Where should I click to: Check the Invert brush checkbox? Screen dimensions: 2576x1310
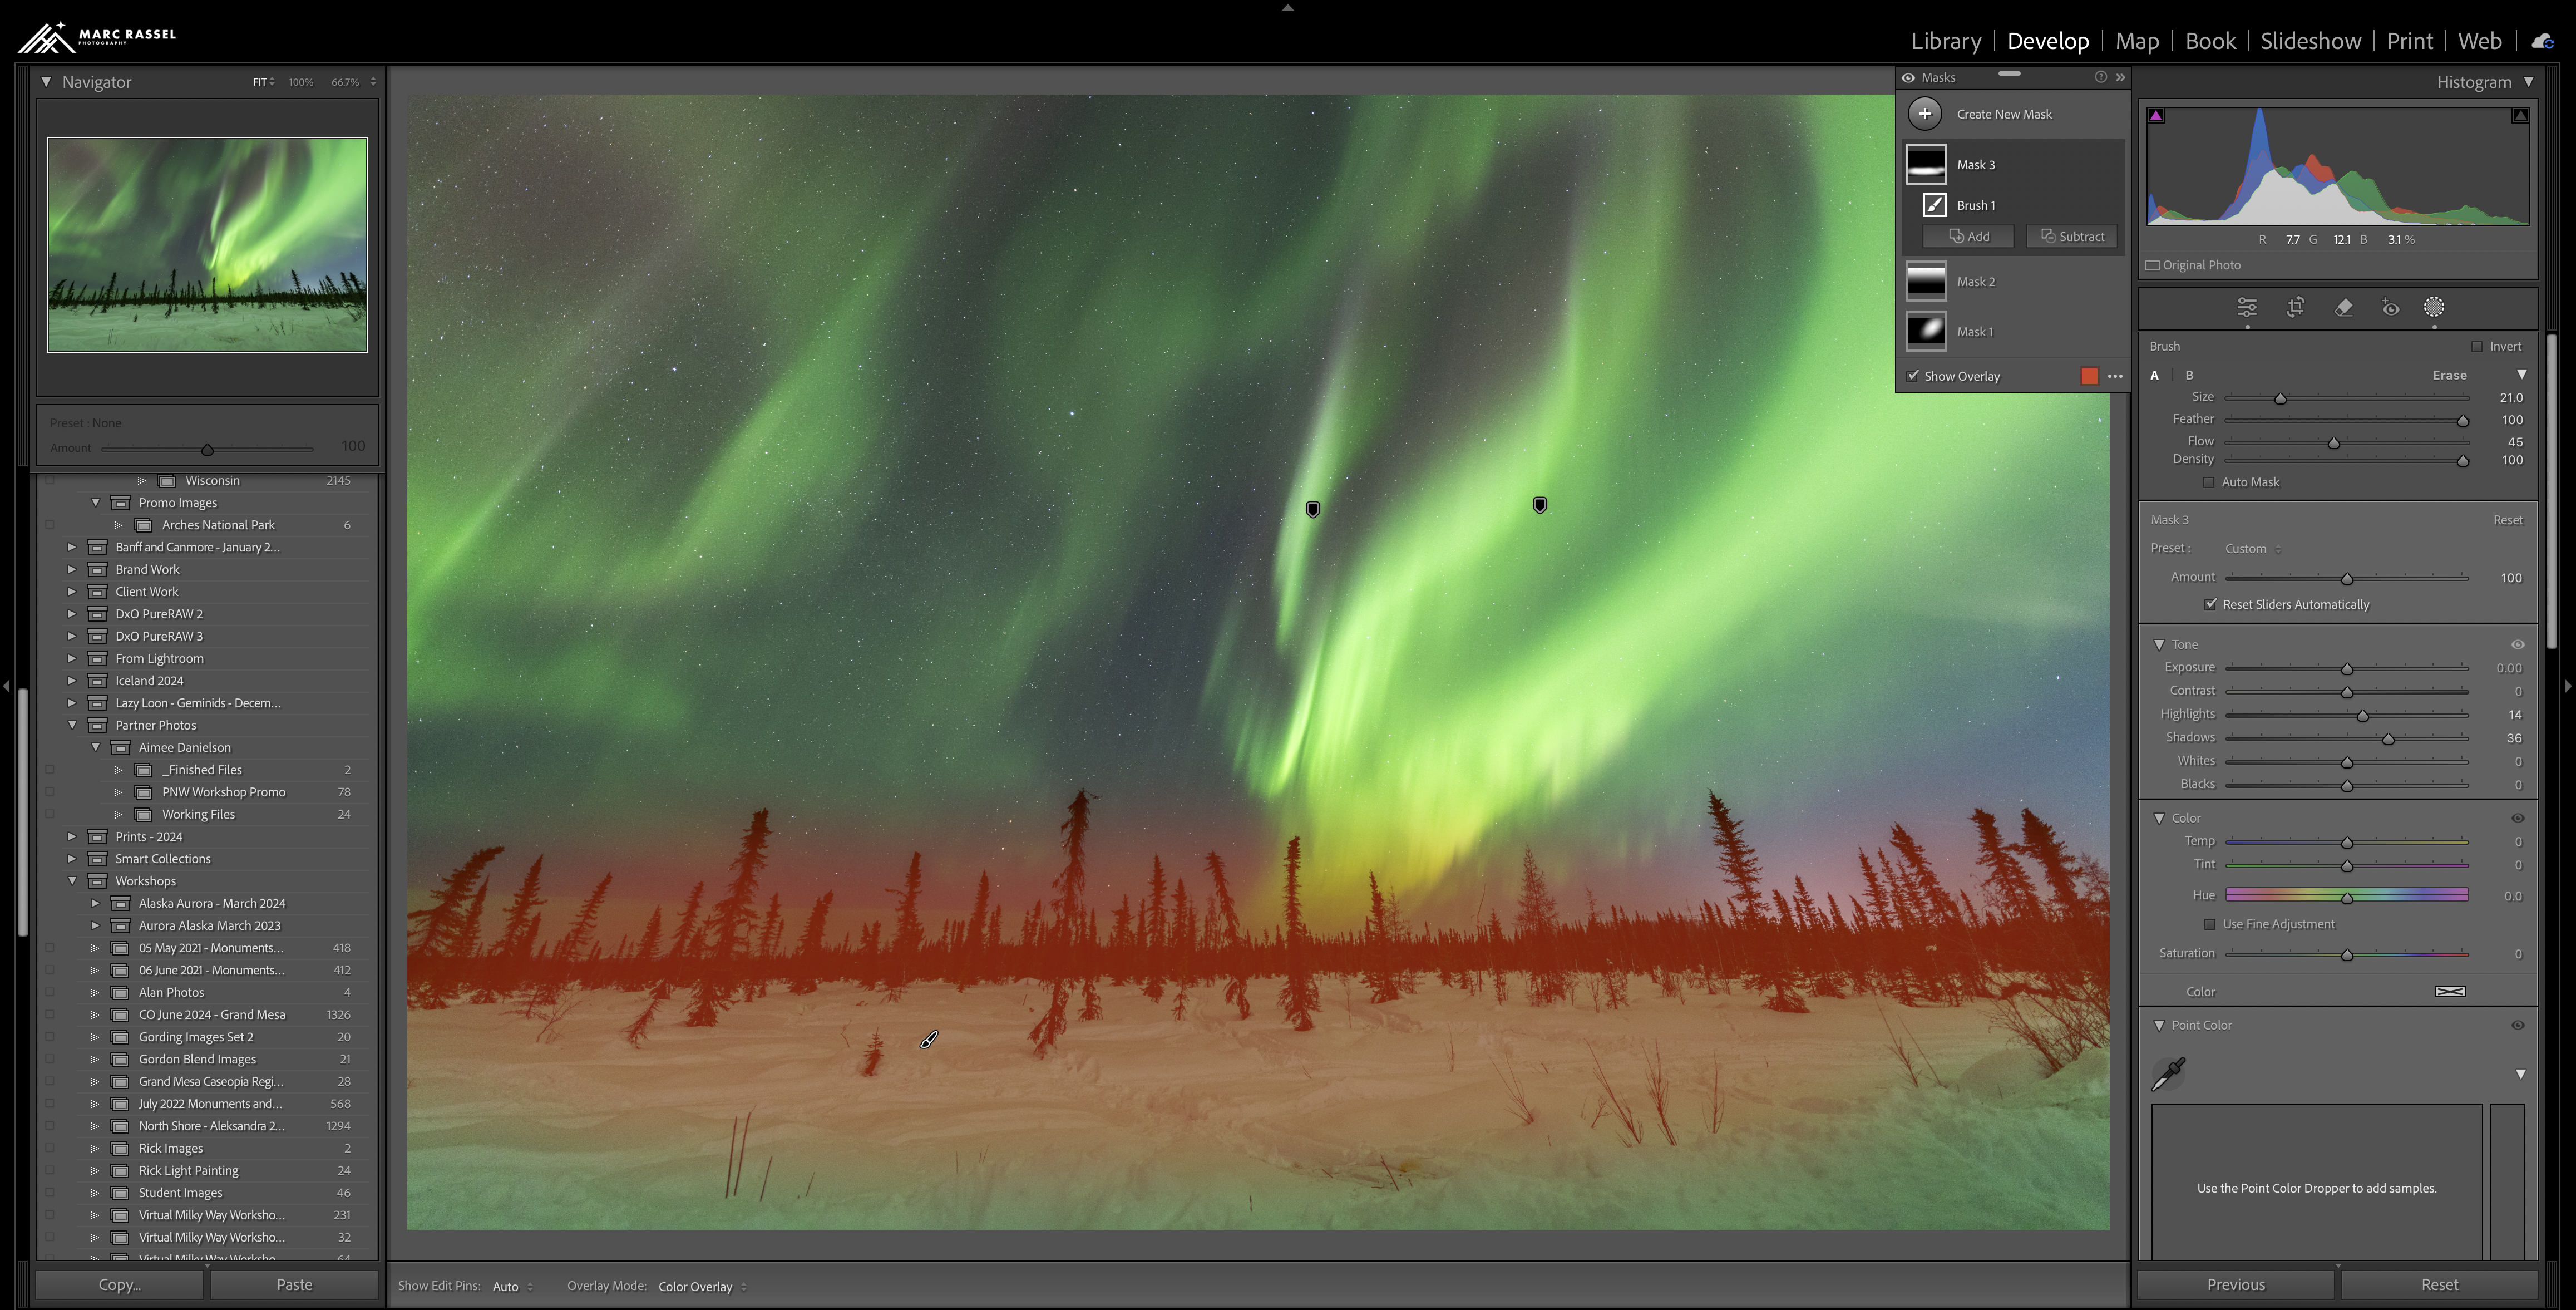pyautogui.click(x=2477, y=347)
